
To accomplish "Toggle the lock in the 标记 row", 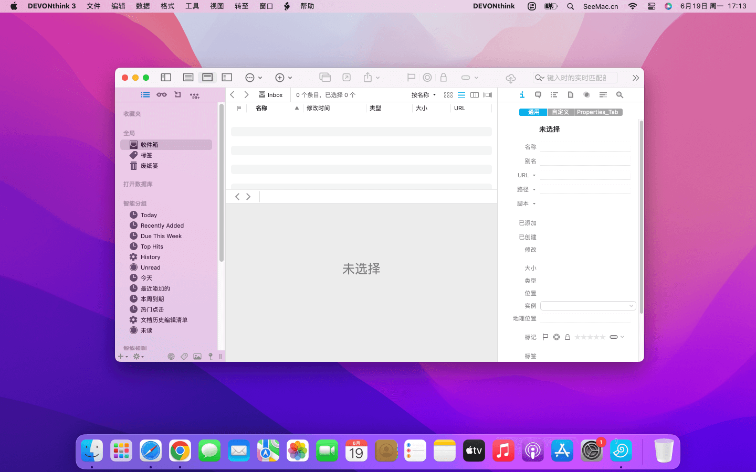I will pos(568,337).
